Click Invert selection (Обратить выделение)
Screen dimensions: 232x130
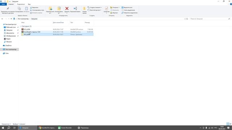(129, 13)
